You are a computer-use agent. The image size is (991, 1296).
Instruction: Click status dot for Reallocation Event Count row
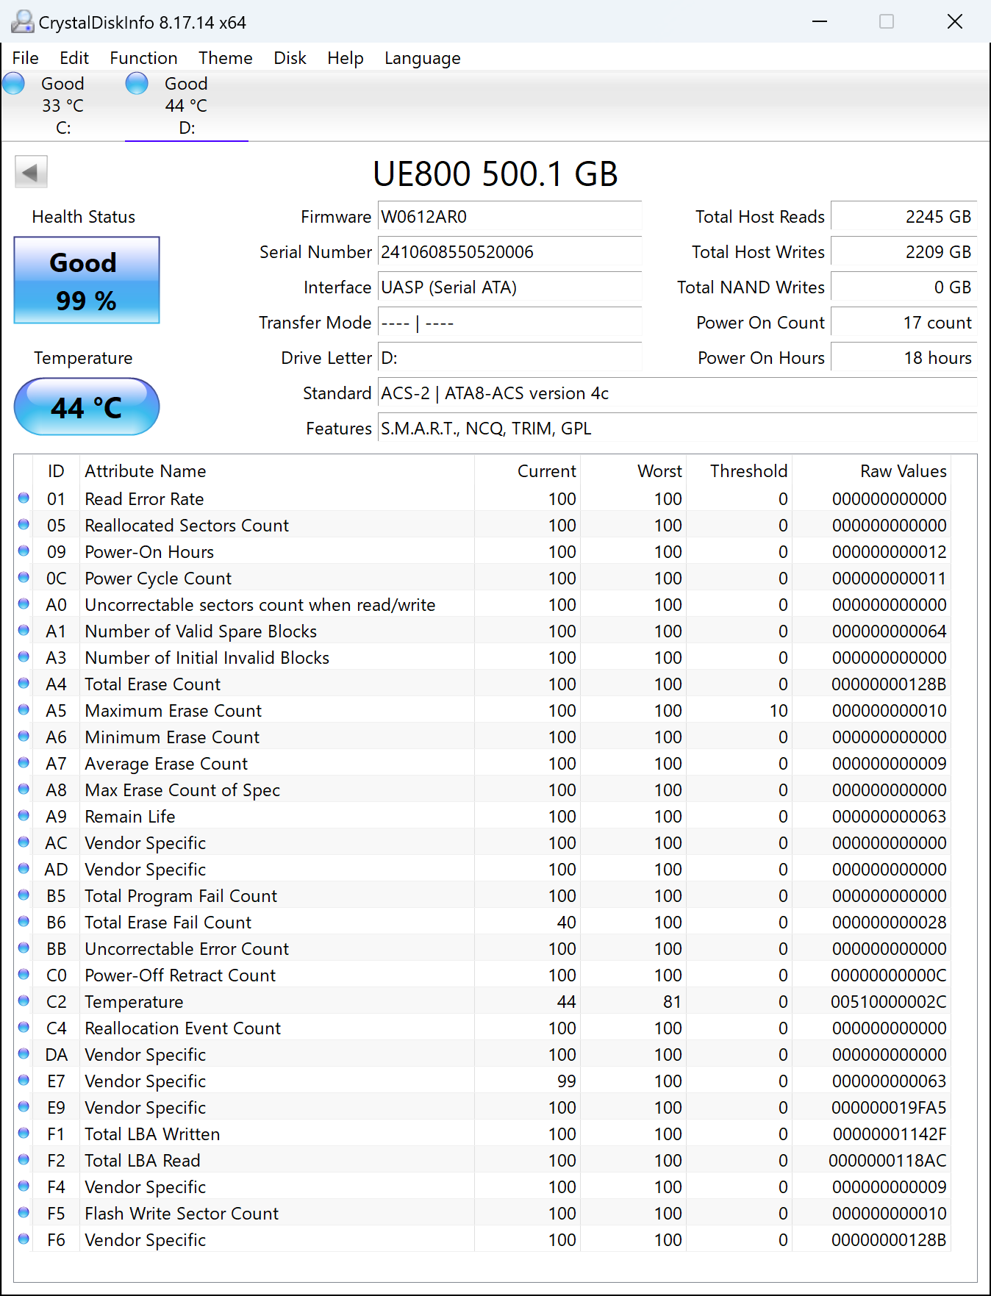coord(24,1028)
